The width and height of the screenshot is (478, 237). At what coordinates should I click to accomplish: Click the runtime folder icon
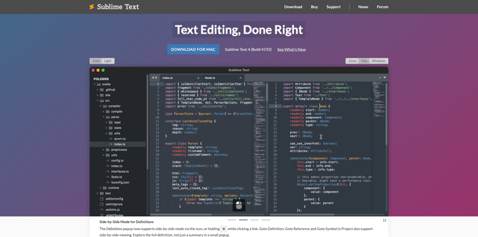[105, 188]
